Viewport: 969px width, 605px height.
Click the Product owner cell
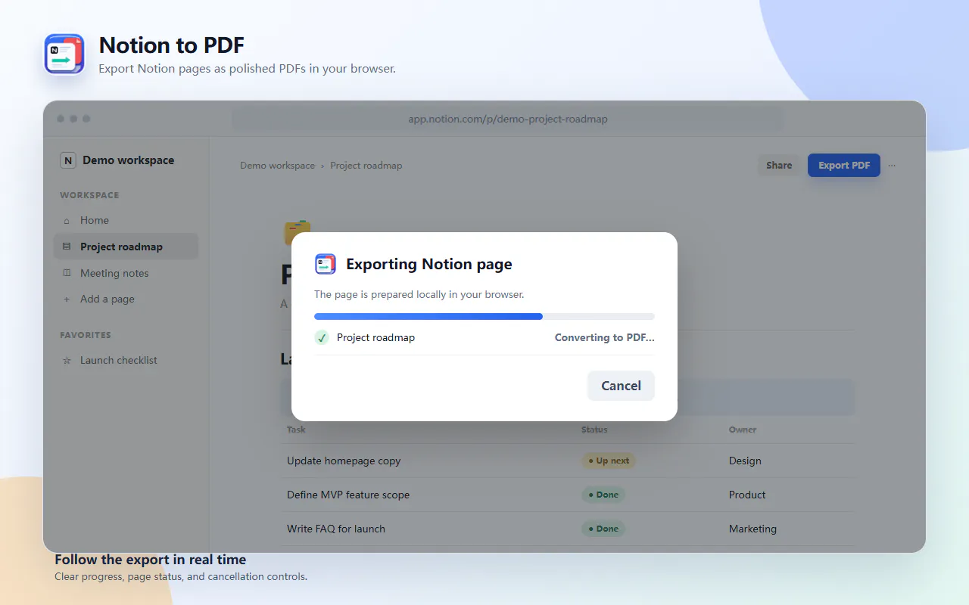coord(747,495)
